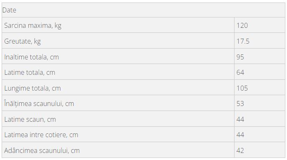Click the 95 height value
This screenshot has width=287, height=160.
pyautogui.click(x=240, y=57)
